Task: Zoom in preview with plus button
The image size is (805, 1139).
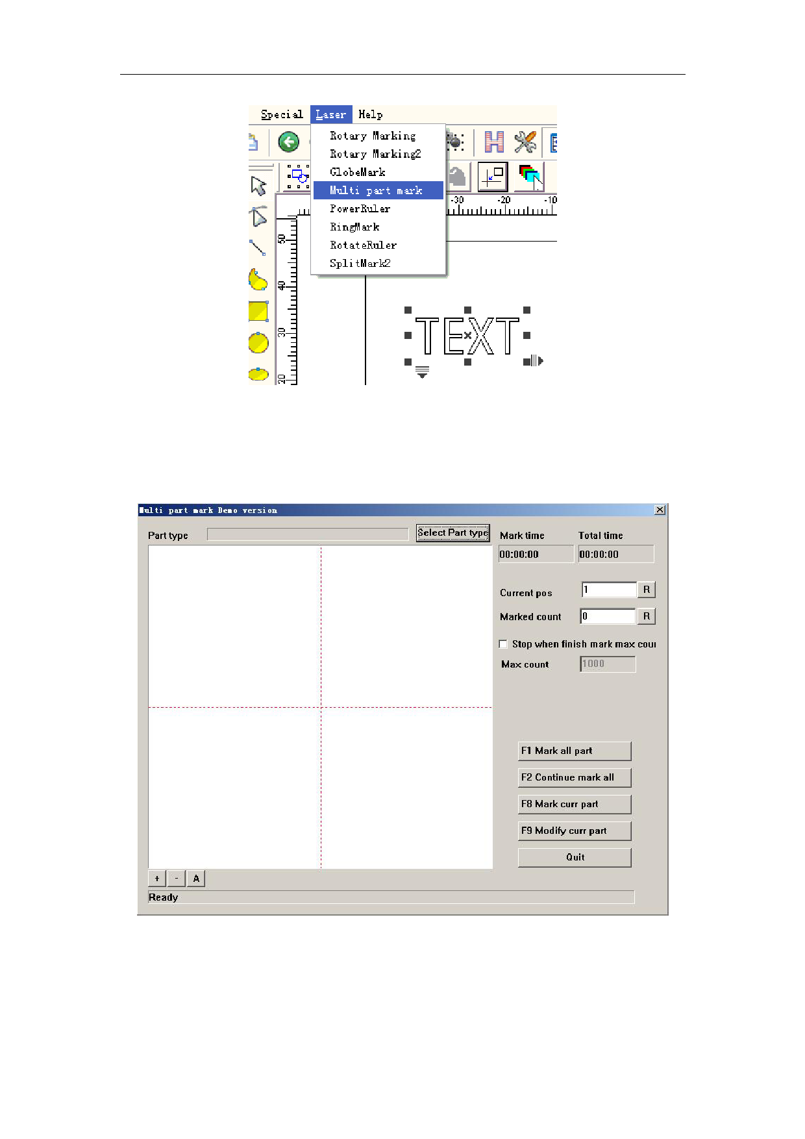Action: coord(157,879)
